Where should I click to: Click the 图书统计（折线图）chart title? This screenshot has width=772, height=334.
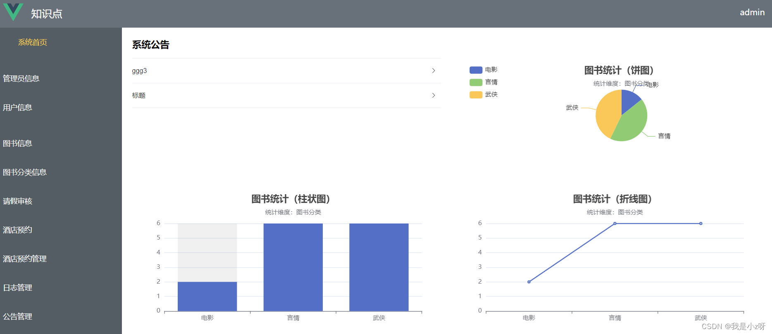click(x=612, y=199)
